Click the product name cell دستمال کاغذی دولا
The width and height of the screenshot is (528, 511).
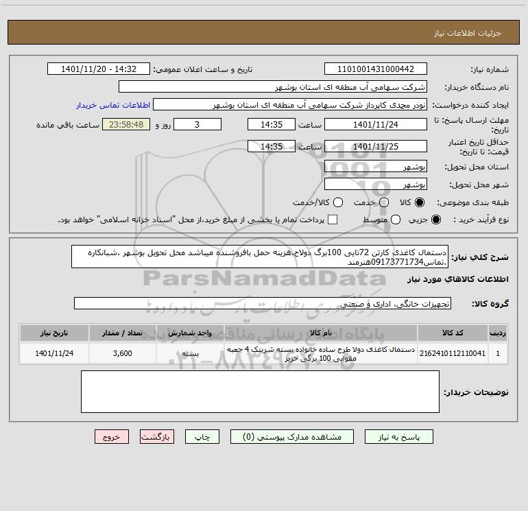(321, 353)
